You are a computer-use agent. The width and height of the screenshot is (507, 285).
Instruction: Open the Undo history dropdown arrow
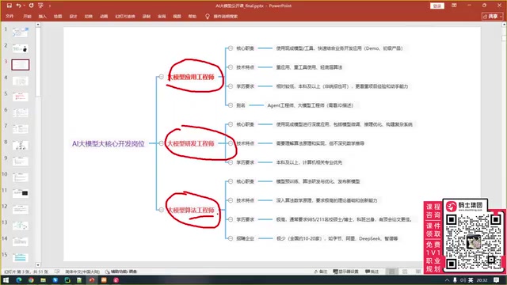25,6
